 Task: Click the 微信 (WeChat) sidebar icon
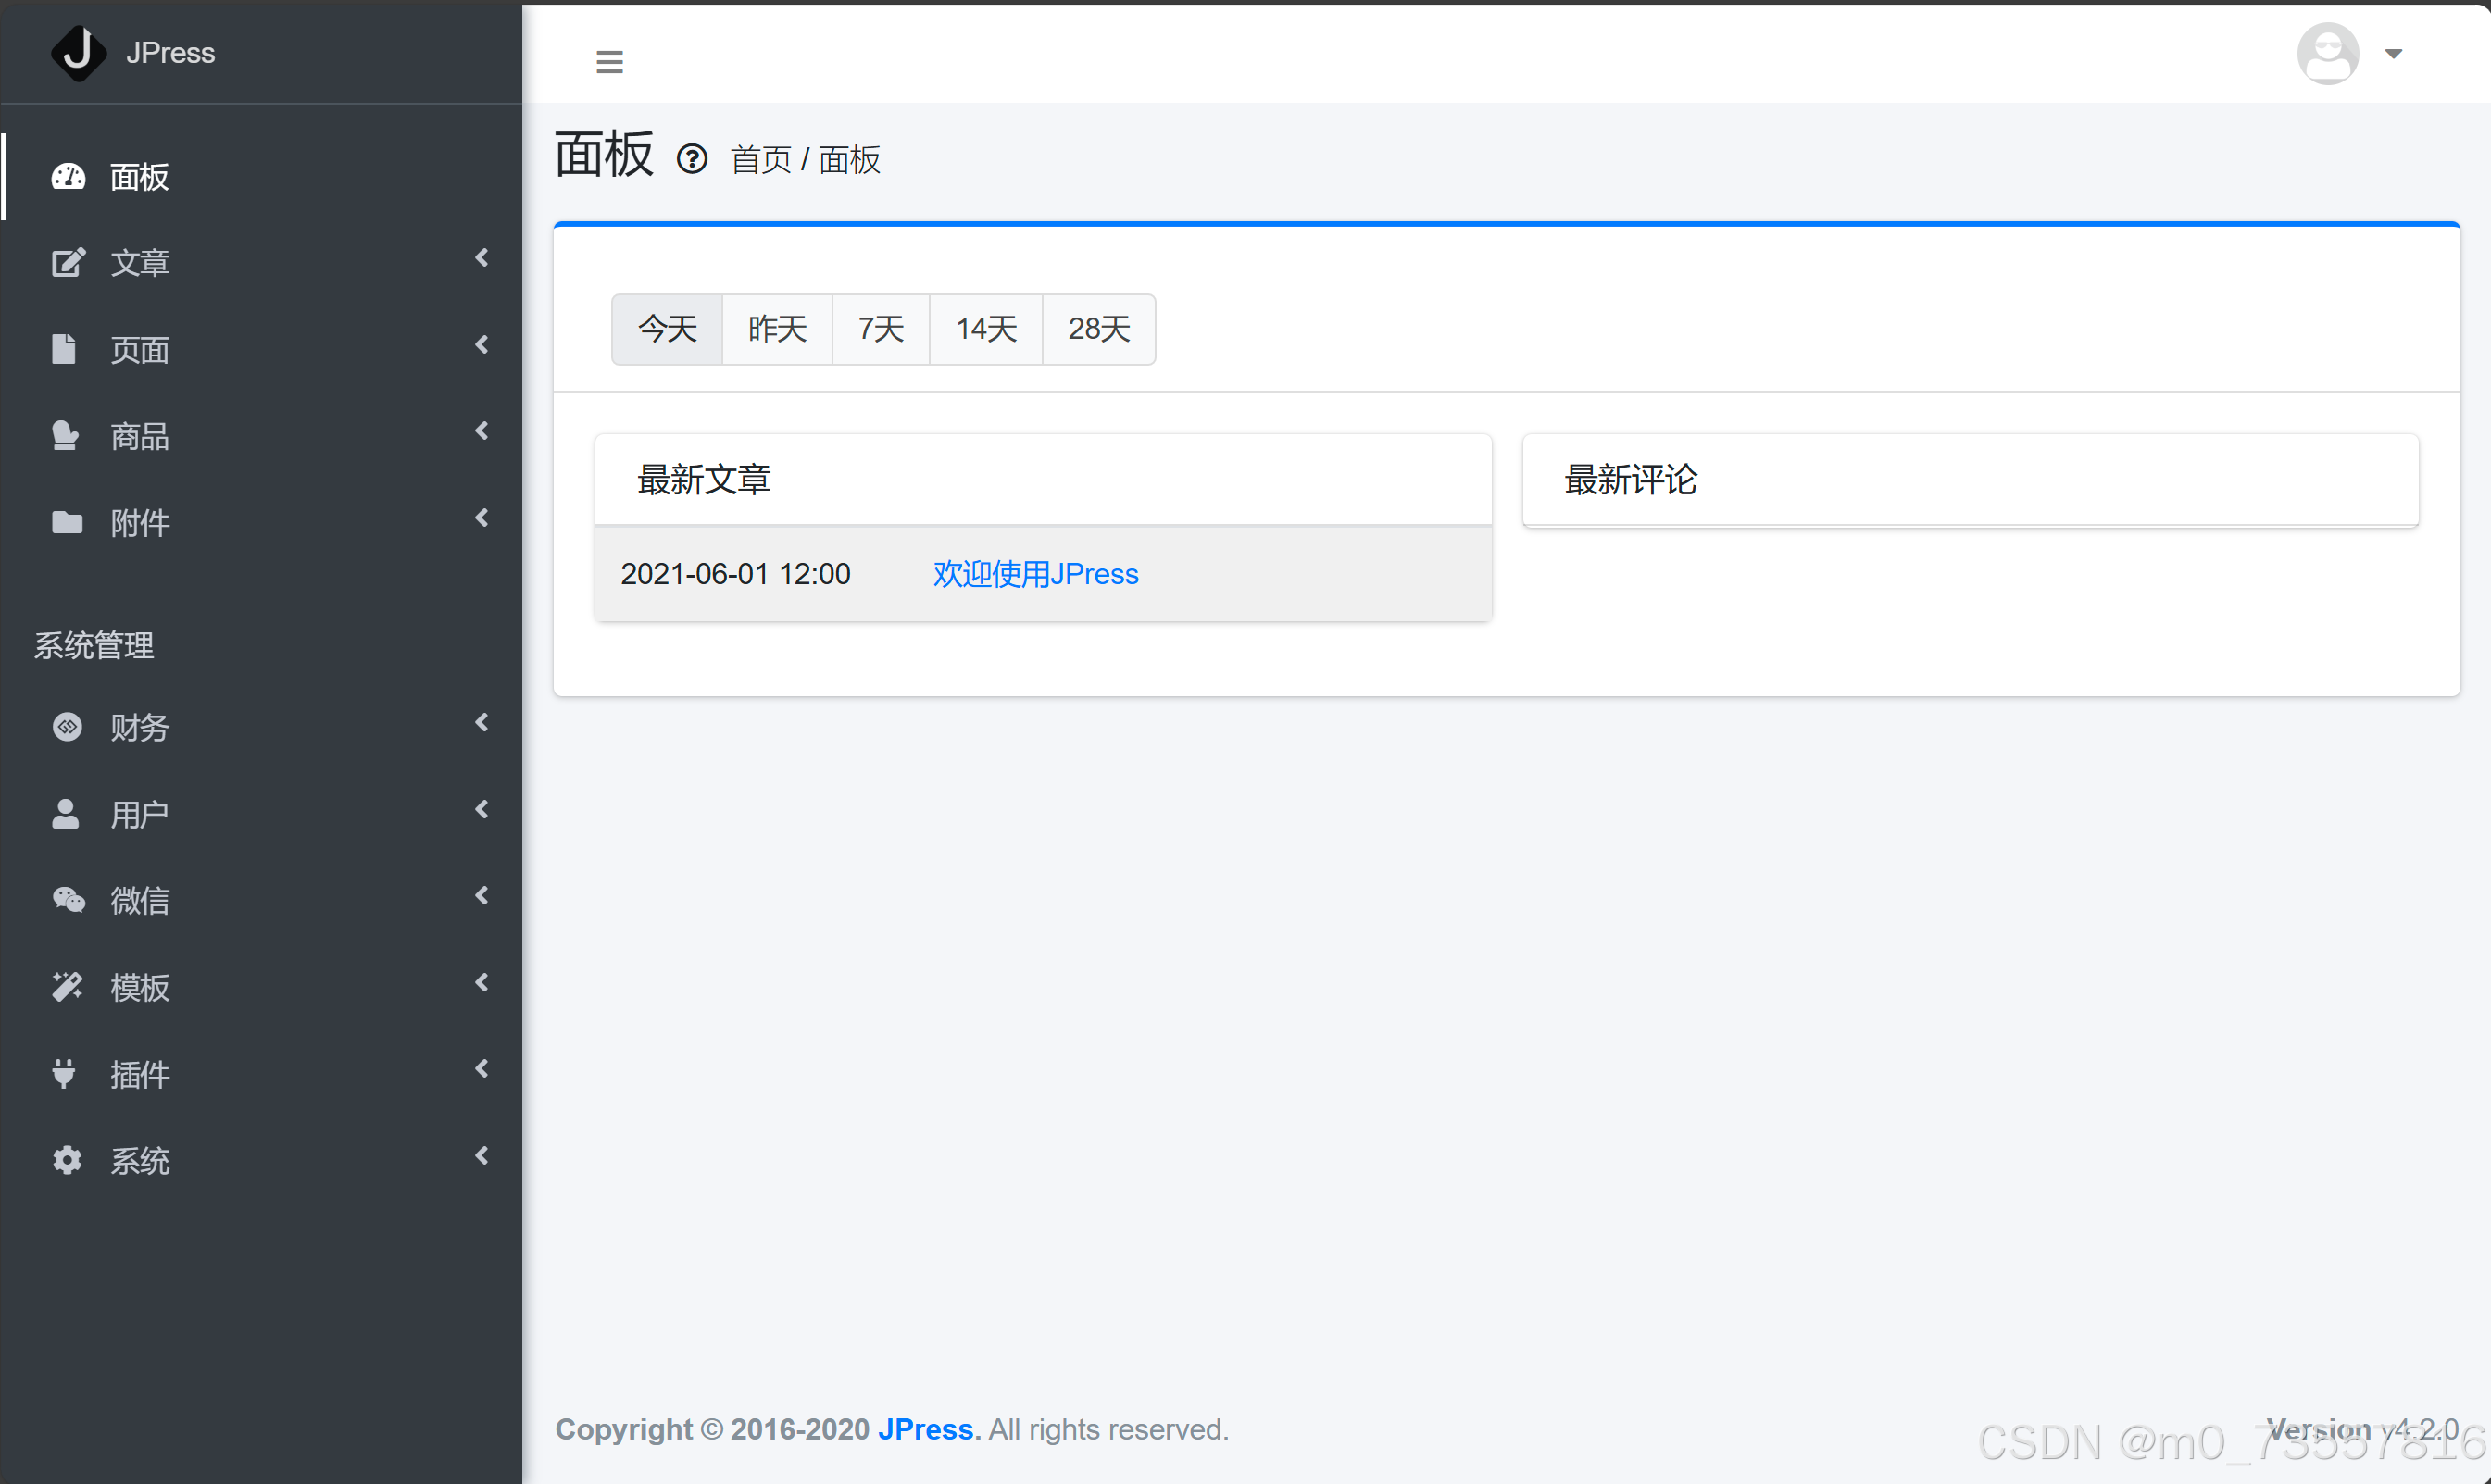point(67,900)
